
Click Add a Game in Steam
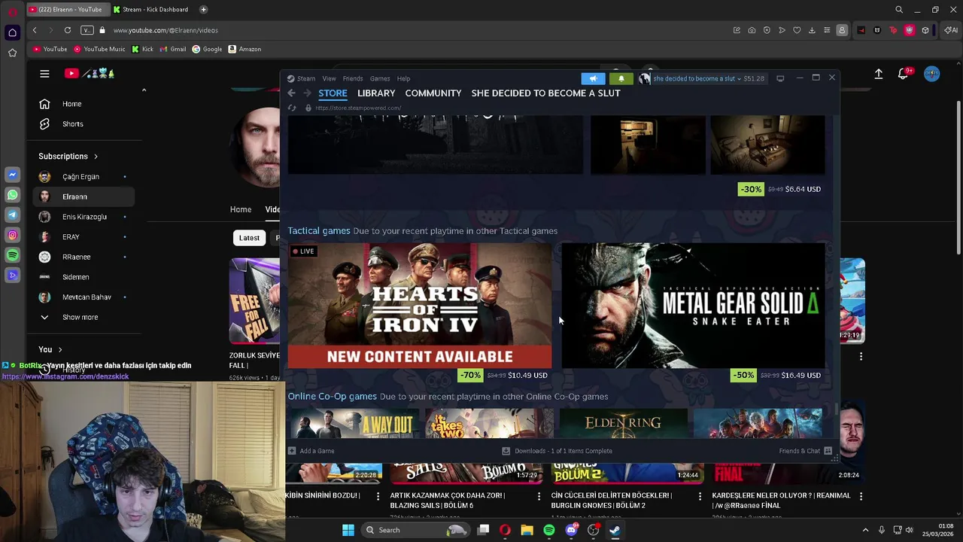tap(311, 451)
